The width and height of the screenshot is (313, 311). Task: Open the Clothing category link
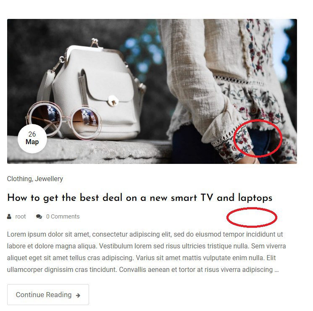19,179
